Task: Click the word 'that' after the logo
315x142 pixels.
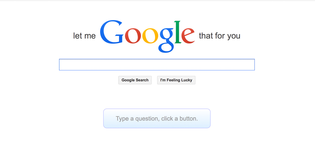Action: [206, 36]
